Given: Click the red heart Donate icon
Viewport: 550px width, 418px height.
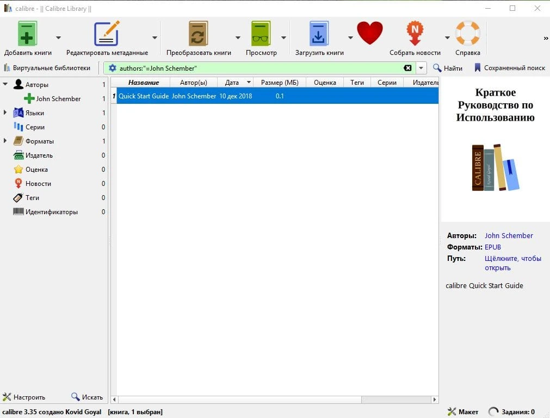Looking at the screenshot, I should (x=370, y=33).
